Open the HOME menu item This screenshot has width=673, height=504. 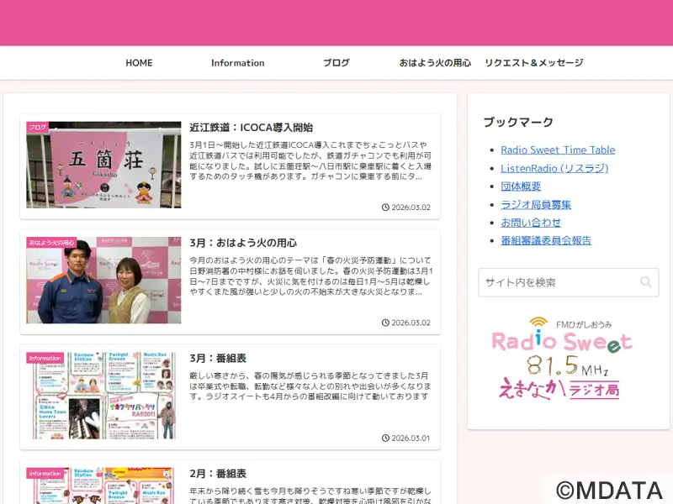pyautogui.click(x=139, y=63)
